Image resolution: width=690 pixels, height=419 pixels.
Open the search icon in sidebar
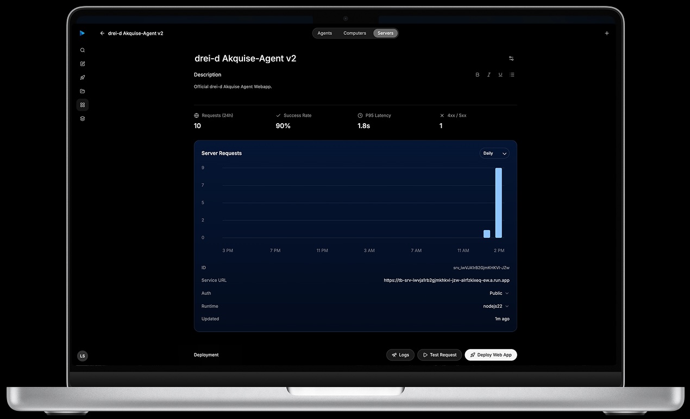pos(83,50)
